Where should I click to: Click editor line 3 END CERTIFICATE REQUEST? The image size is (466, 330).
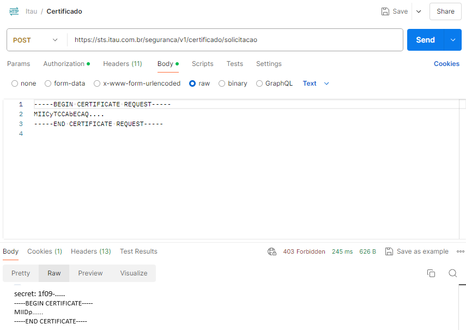click(x=98, y=124)
